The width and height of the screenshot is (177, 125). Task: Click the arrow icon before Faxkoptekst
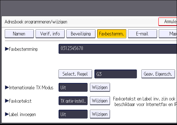[7, 101]
